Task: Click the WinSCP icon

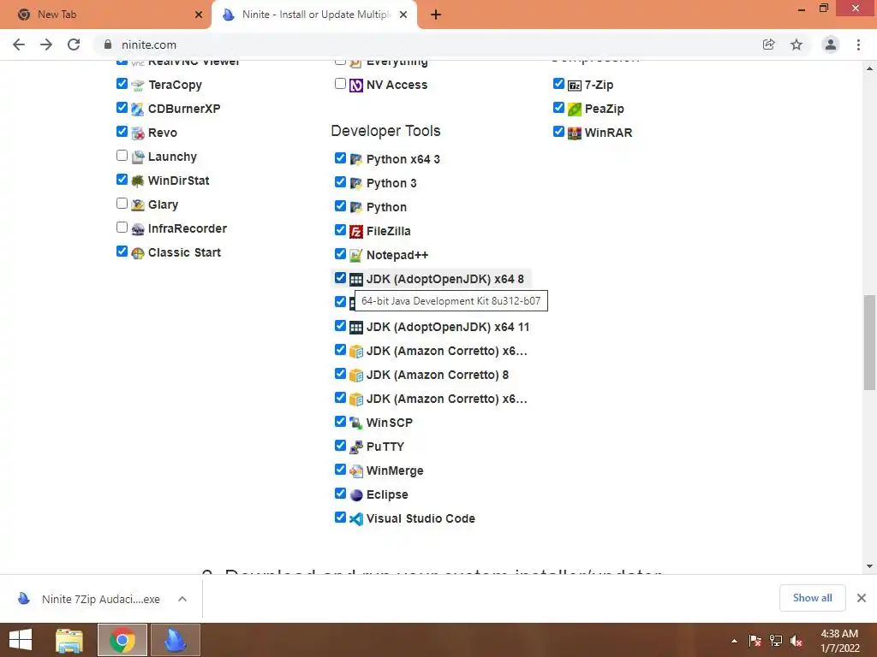Action: (356, 423)
